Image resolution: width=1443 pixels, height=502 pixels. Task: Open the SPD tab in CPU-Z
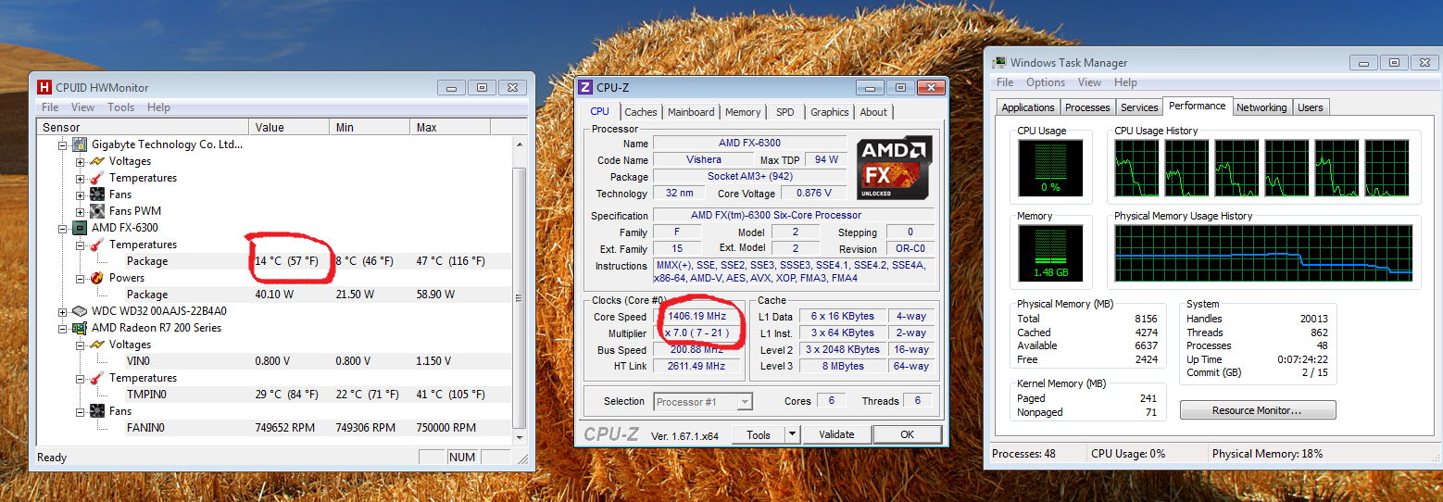[x=784, y=112]
